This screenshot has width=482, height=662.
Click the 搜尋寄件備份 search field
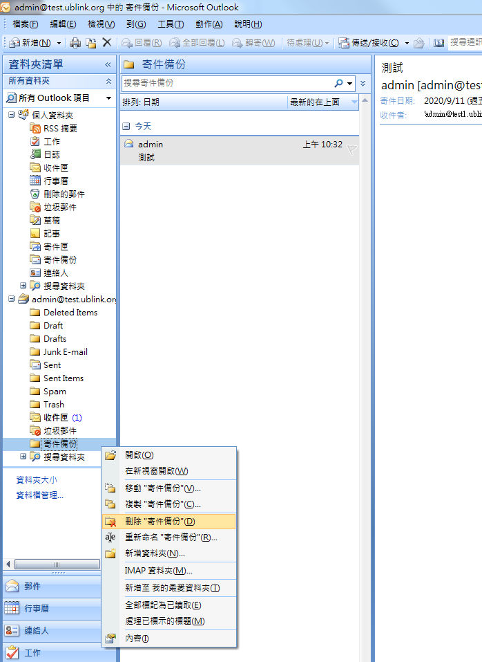pos(226,83)
